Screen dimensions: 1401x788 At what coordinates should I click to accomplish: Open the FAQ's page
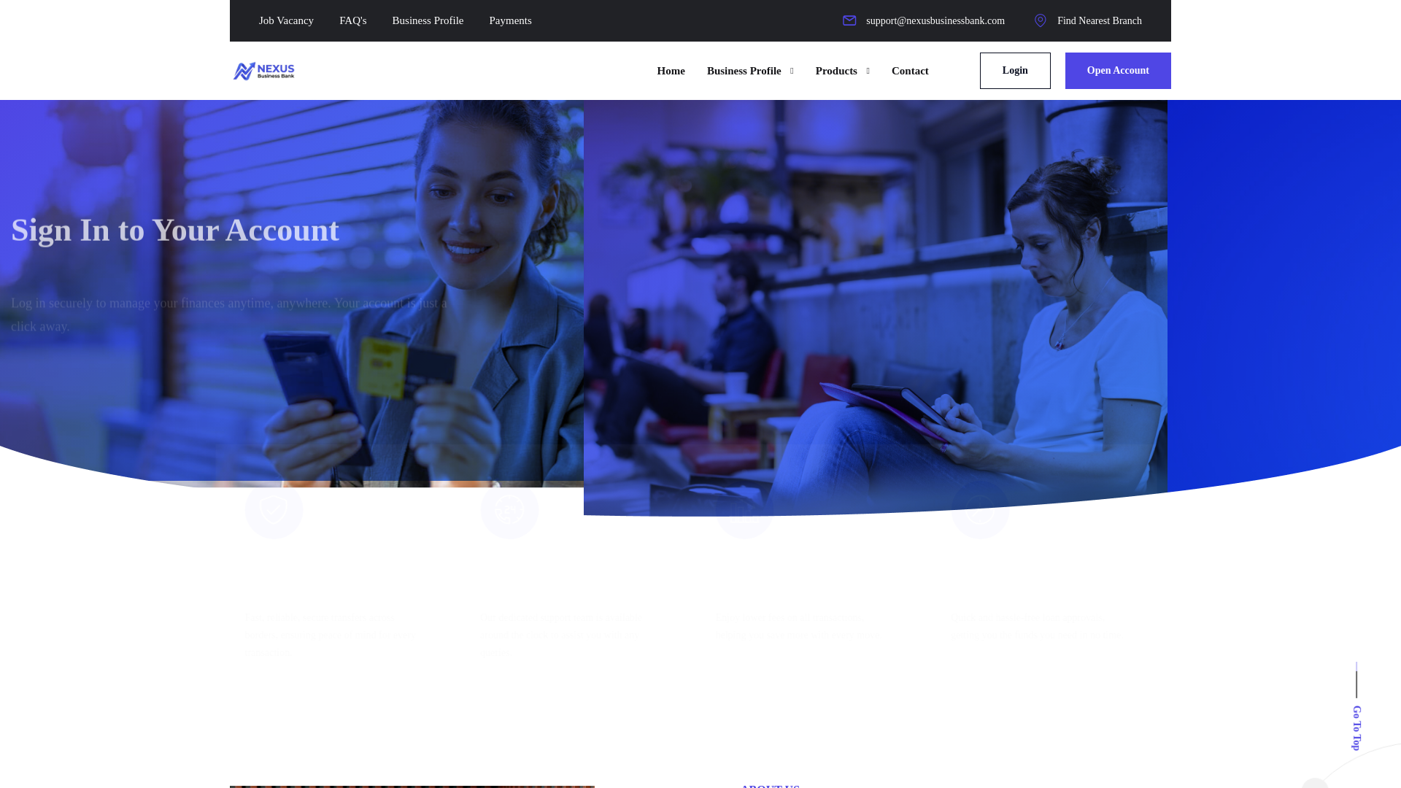[352, 20]
